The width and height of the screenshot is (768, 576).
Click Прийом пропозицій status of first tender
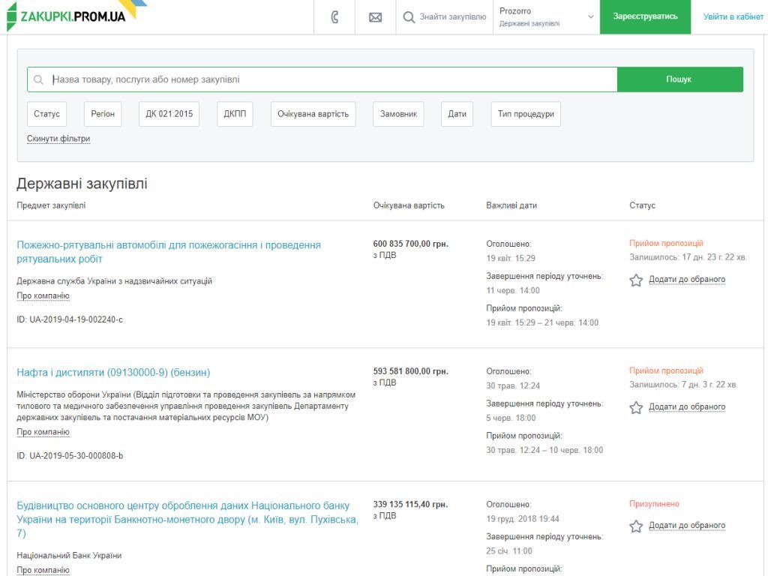pyautogui.click(x=666, y=244)
